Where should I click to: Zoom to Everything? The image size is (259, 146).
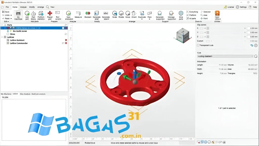(192, 12)
